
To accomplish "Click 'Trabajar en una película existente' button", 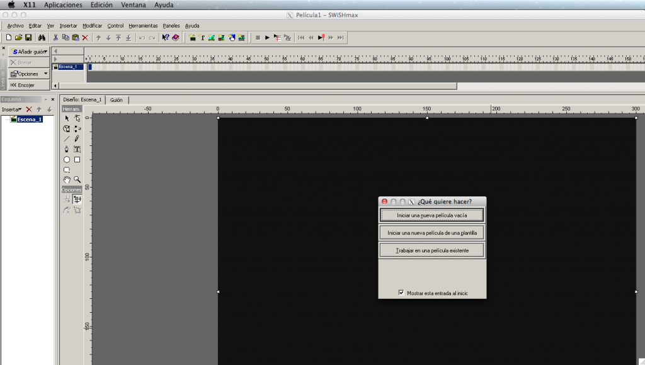I will (432, 250).
